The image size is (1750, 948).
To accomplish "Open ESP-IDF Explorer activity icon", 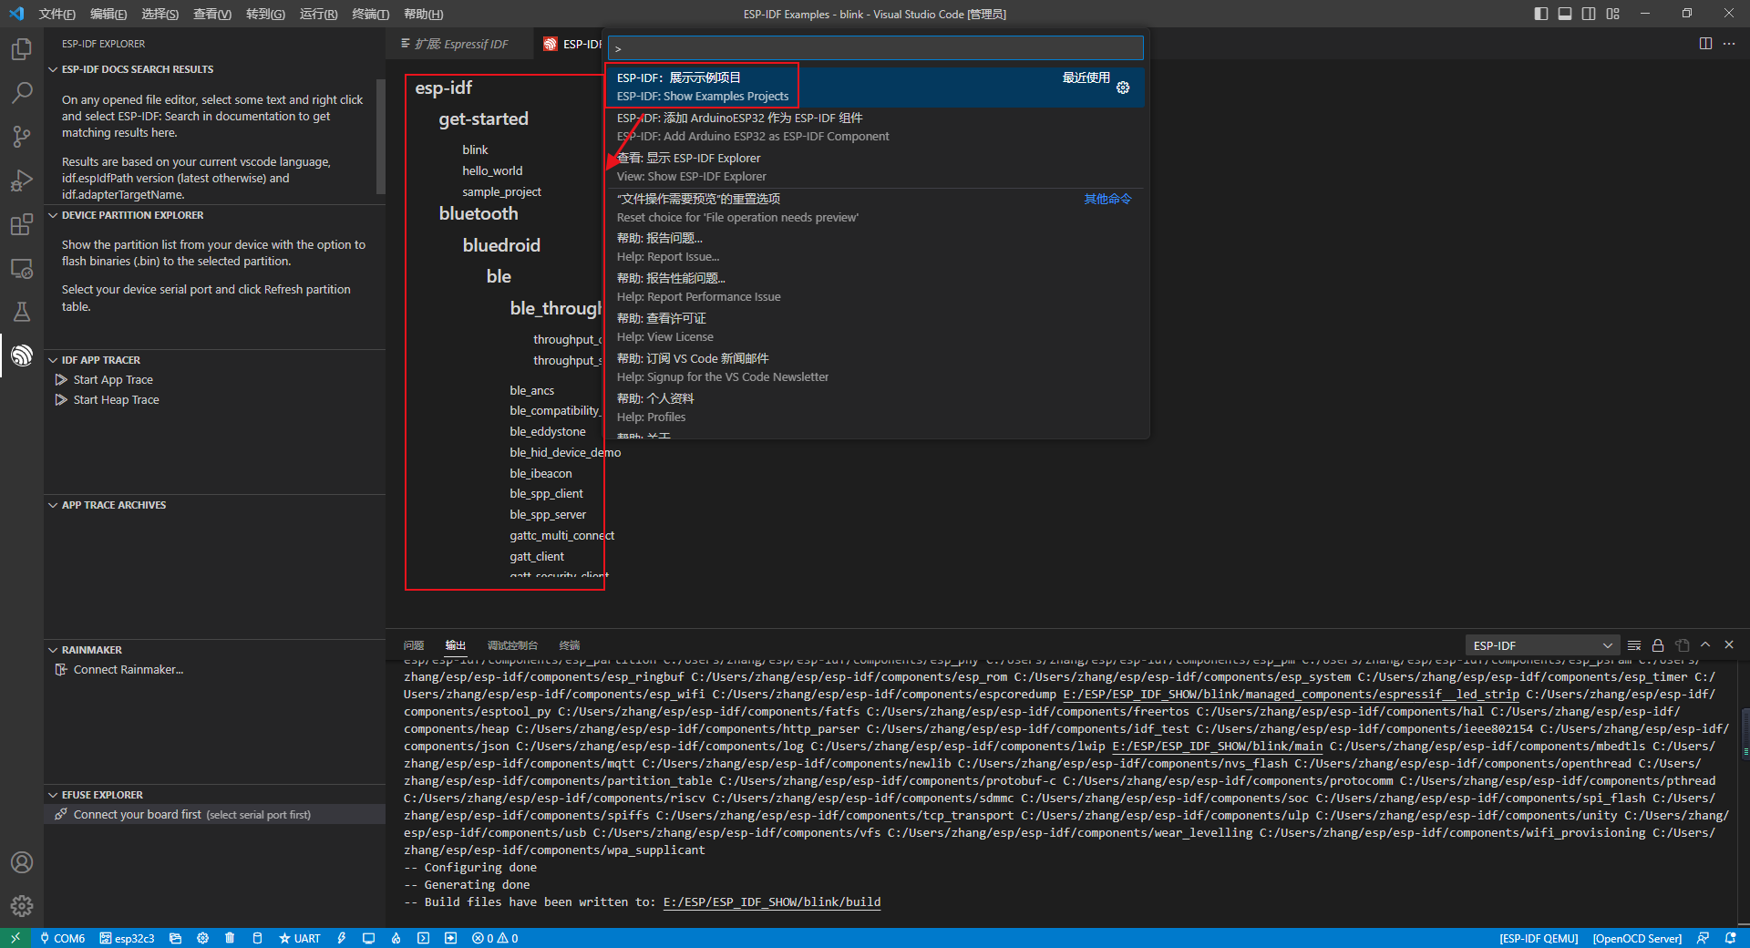I will point(22,355).
